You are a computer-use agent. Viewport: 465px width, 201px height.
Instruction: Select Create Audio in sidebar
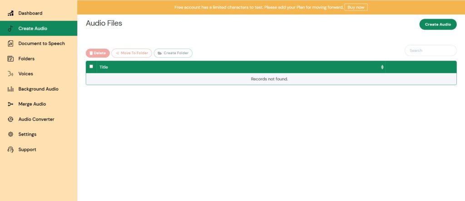[39, 29]
